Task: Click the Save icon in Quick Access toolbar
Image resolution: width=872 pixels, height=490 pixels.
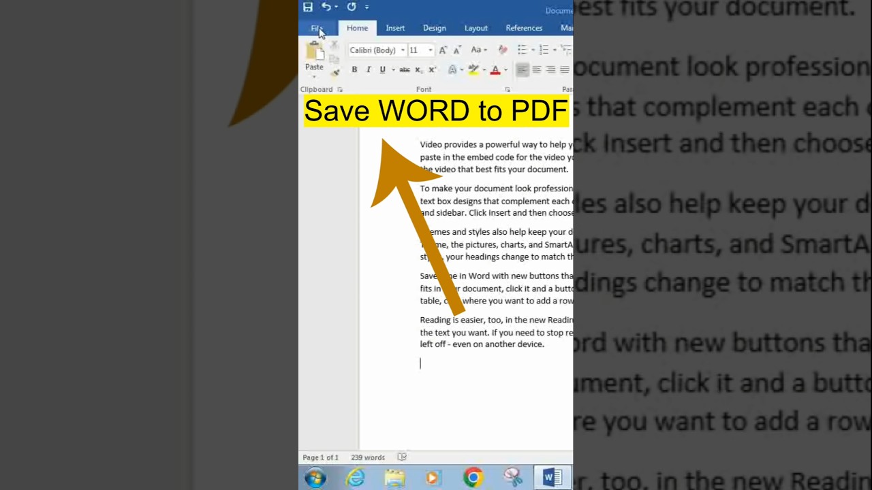Action: click(x=308, y=7)
